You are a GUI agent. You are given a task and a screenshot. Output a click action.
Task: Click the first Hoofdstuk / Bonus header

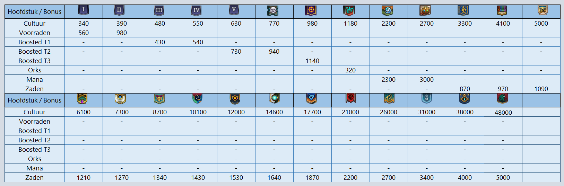coord(34,11)
